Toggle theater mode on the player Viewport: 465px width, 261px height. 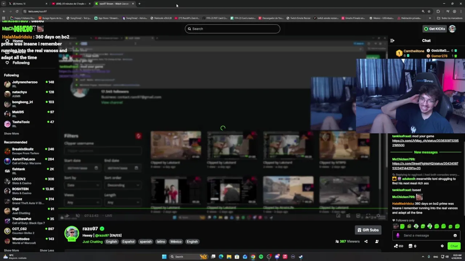(358, 216)
